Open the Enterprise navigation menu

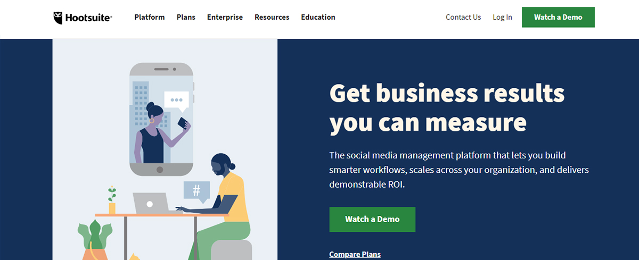tap(225, 17)
